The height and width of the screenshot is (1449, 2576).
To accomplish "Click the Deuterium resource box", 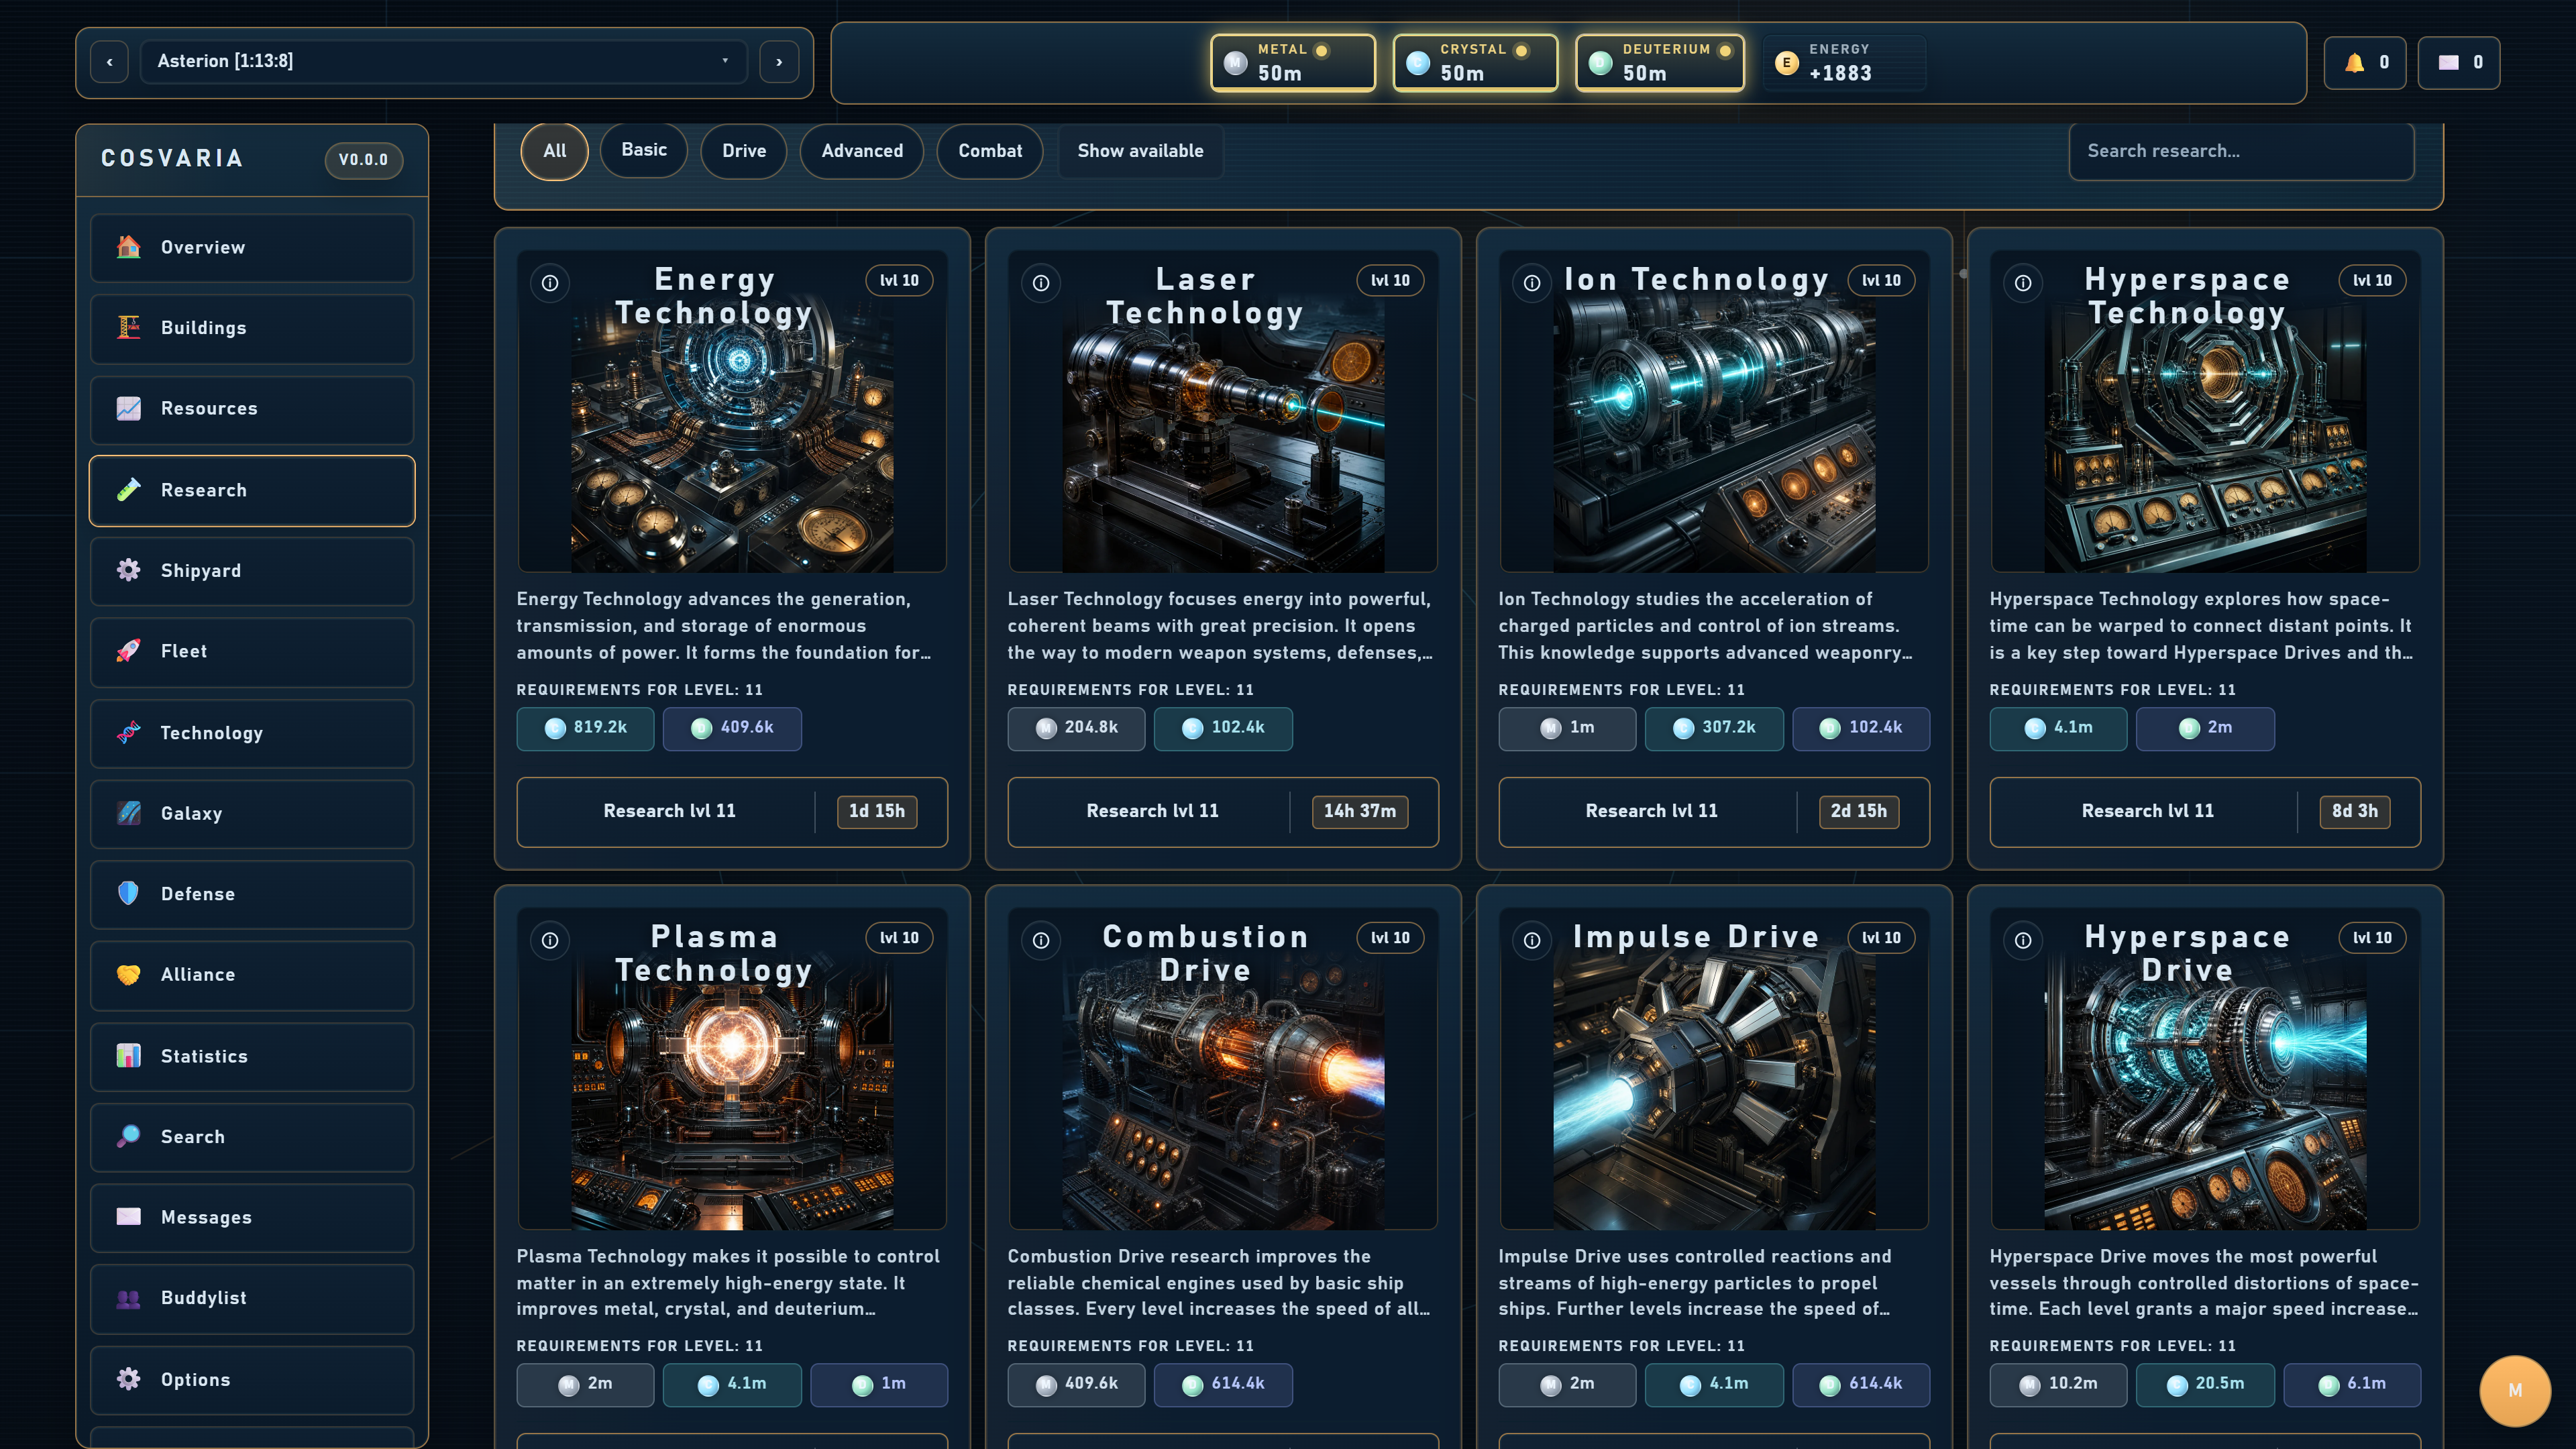I will tap(1660, 63).
